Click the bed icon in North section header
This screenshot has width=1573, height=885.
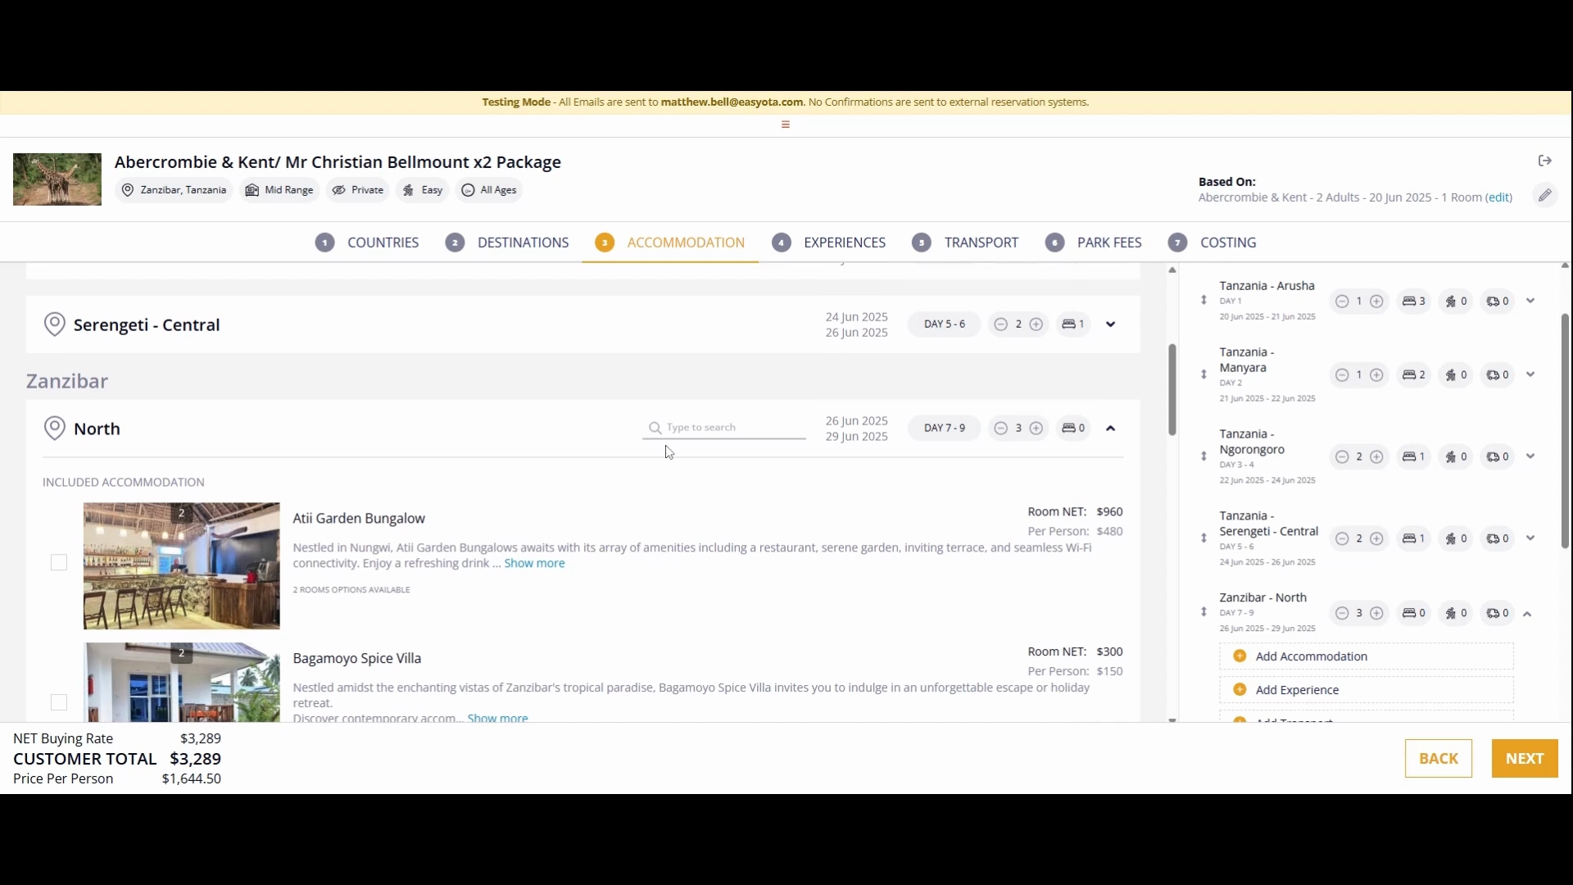pyautogui.click(x=1069, y=429)
